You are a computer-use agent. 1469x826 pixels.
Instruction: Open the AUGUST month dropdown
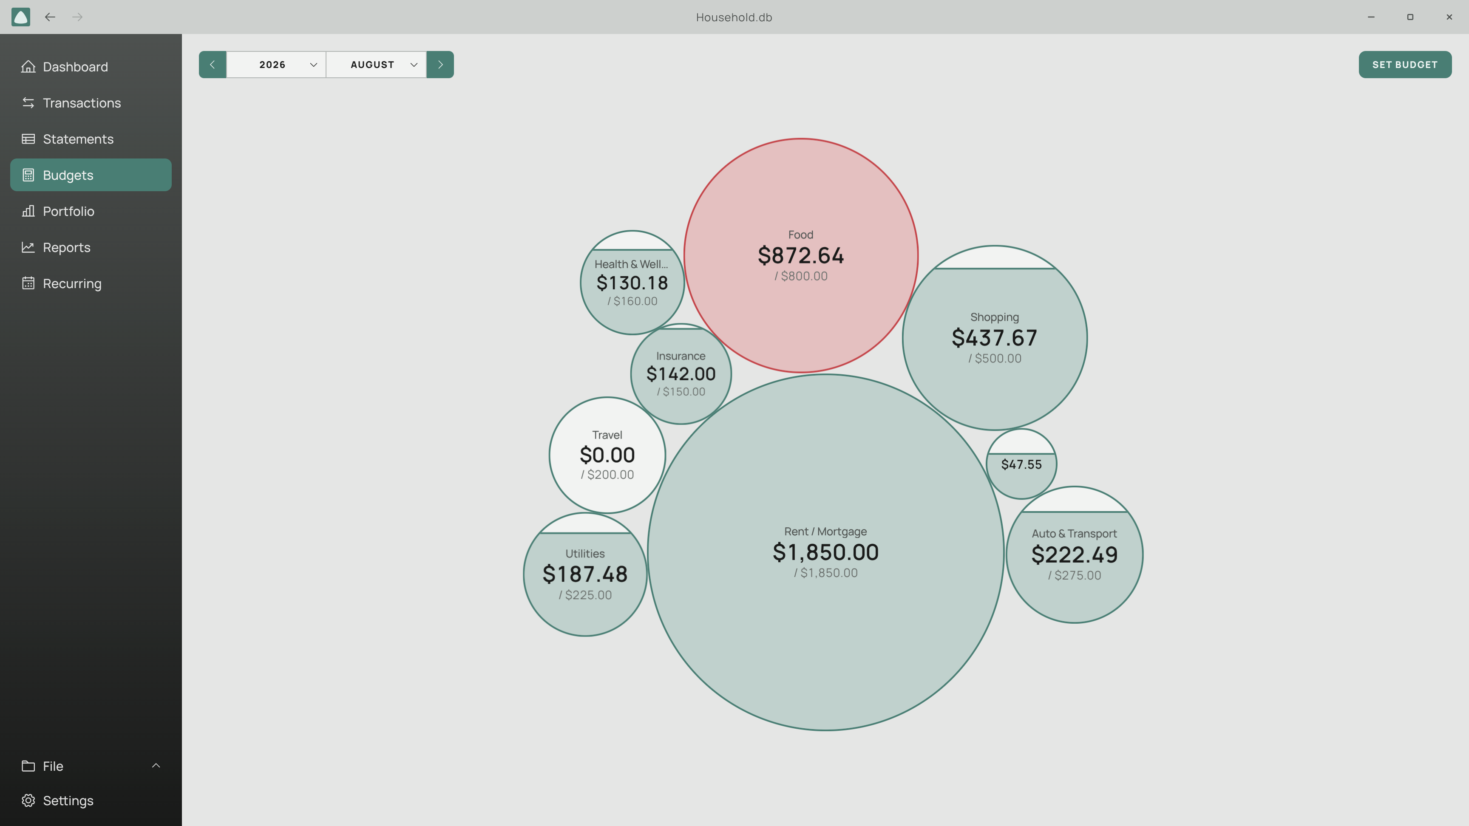point(376,65)
